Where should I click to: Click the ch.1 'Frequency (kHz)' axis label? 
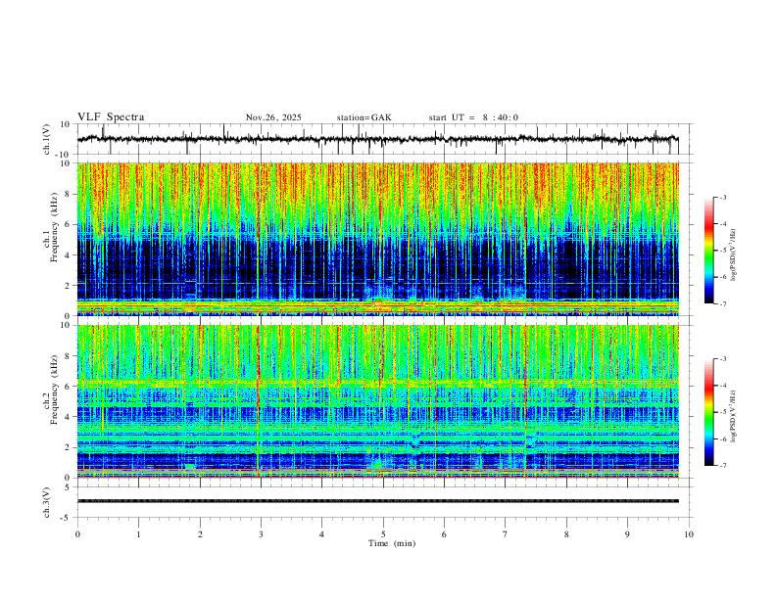(x=54, y=228)
